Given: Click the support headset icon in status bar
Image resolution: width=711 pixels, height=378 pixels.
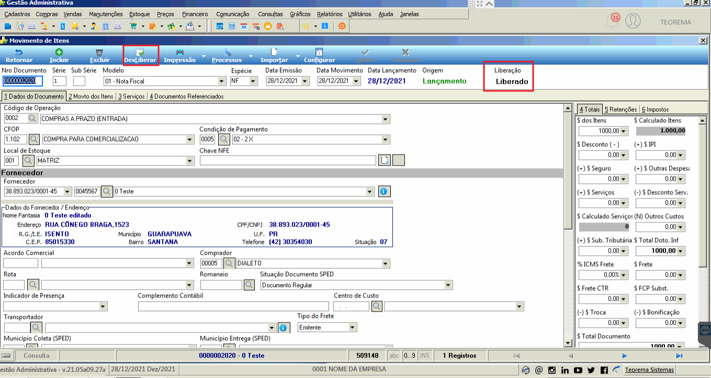Looking at the screenshot, I should [x=526, y=370].
